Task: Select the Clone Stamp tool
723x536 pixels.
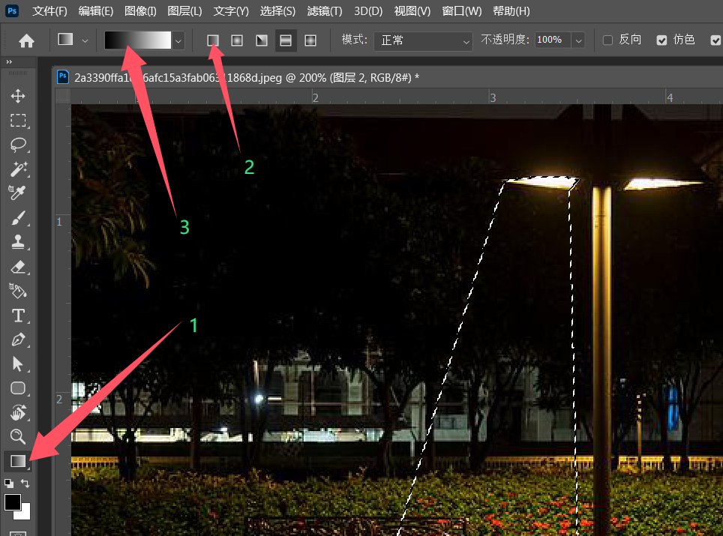Action: pos(18,242)
